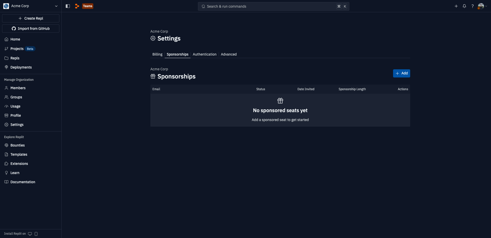The height and width of the screenshot is (238, 491).
Task: Click 'Add a sponsored seat to get started'
Action: pyautogui.click(x=280, y=120)
